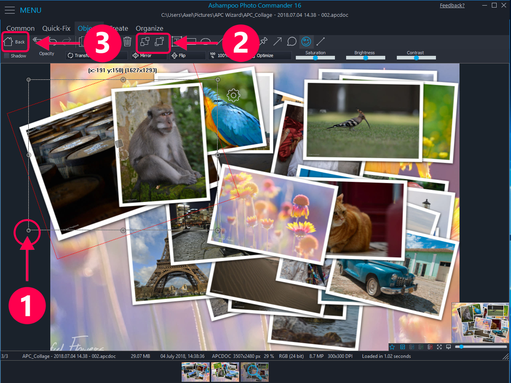Image resolution: width=511 pixels, height=383 pixels.
Task: Click the Brightness slider
Action: coord(366,58)
